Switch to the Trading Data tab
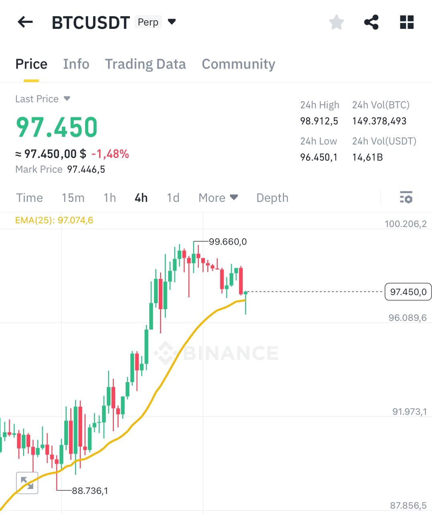This screenshot has height=514, width=432. [x=145, y=64]
